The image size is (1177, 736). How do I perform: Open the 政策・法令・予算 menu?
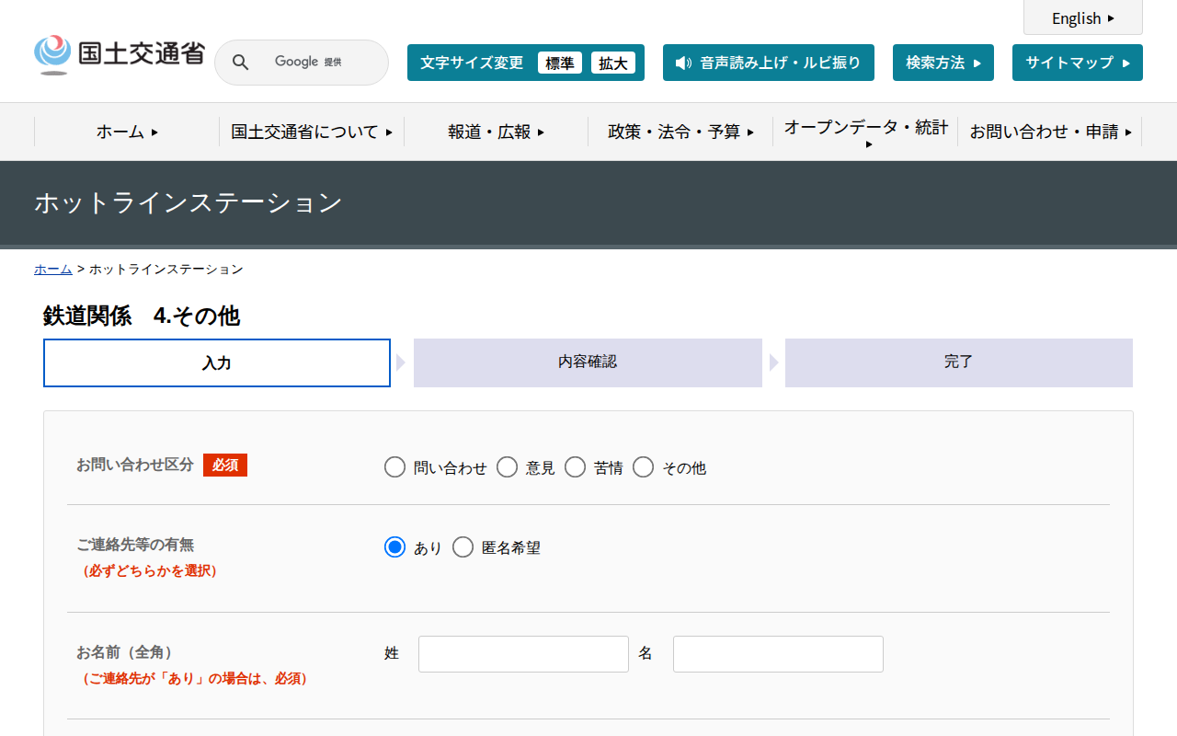pos(680,132)
